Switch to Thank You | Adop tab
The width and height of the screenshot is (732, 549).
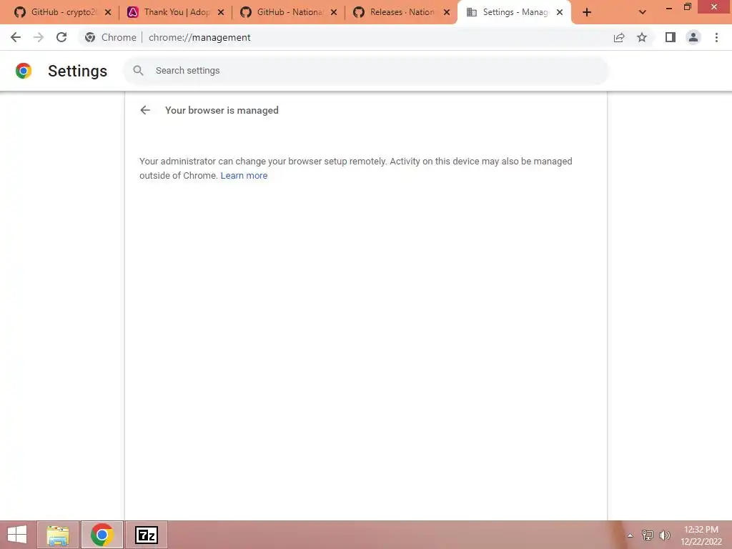click(176, 12)
